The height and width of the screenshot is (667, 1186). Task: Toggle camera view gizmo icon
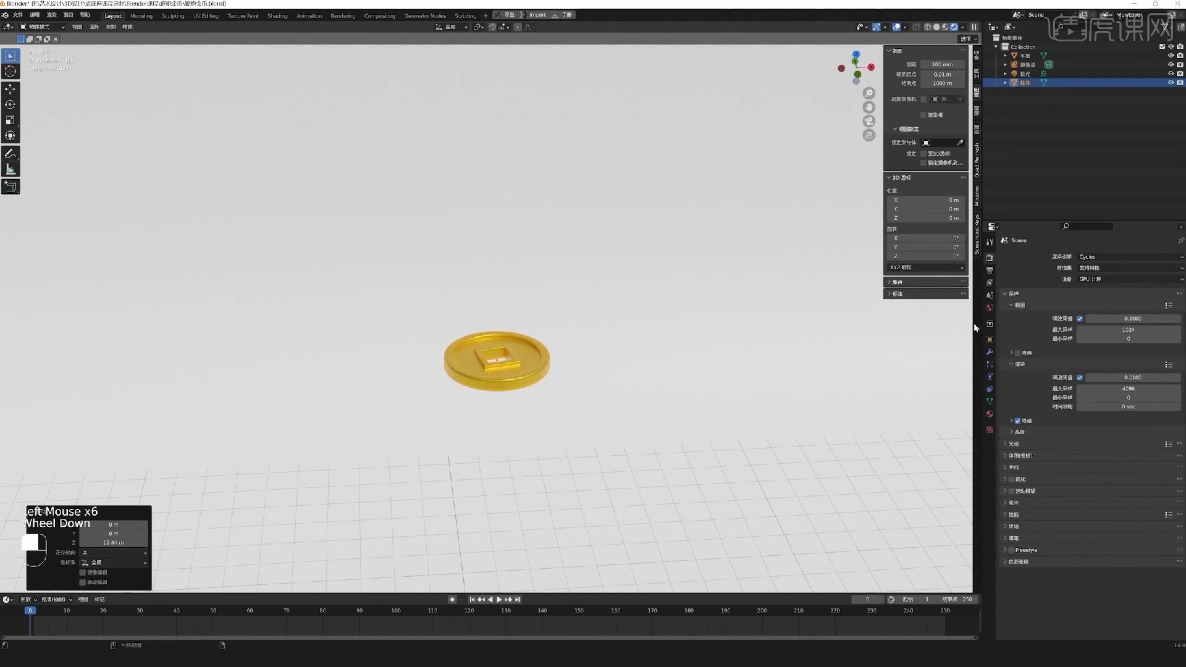click(869, 121)
